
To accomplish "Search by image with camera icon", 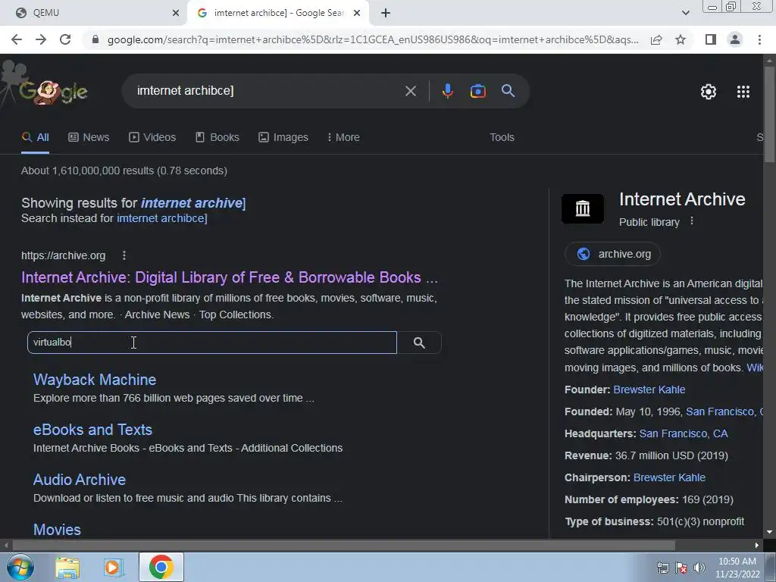I will pos(477,91).
